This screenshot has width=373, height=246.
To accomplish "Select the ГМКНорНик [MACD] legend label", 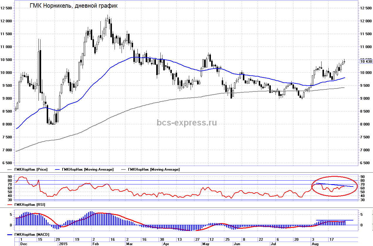I will point(32,235).
